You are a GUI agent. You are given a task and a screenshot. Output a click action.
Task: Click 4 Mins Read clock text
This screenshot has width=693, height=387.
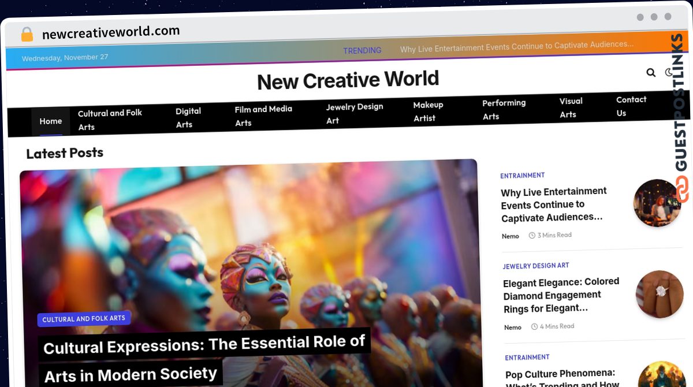[x=553, y=326]
